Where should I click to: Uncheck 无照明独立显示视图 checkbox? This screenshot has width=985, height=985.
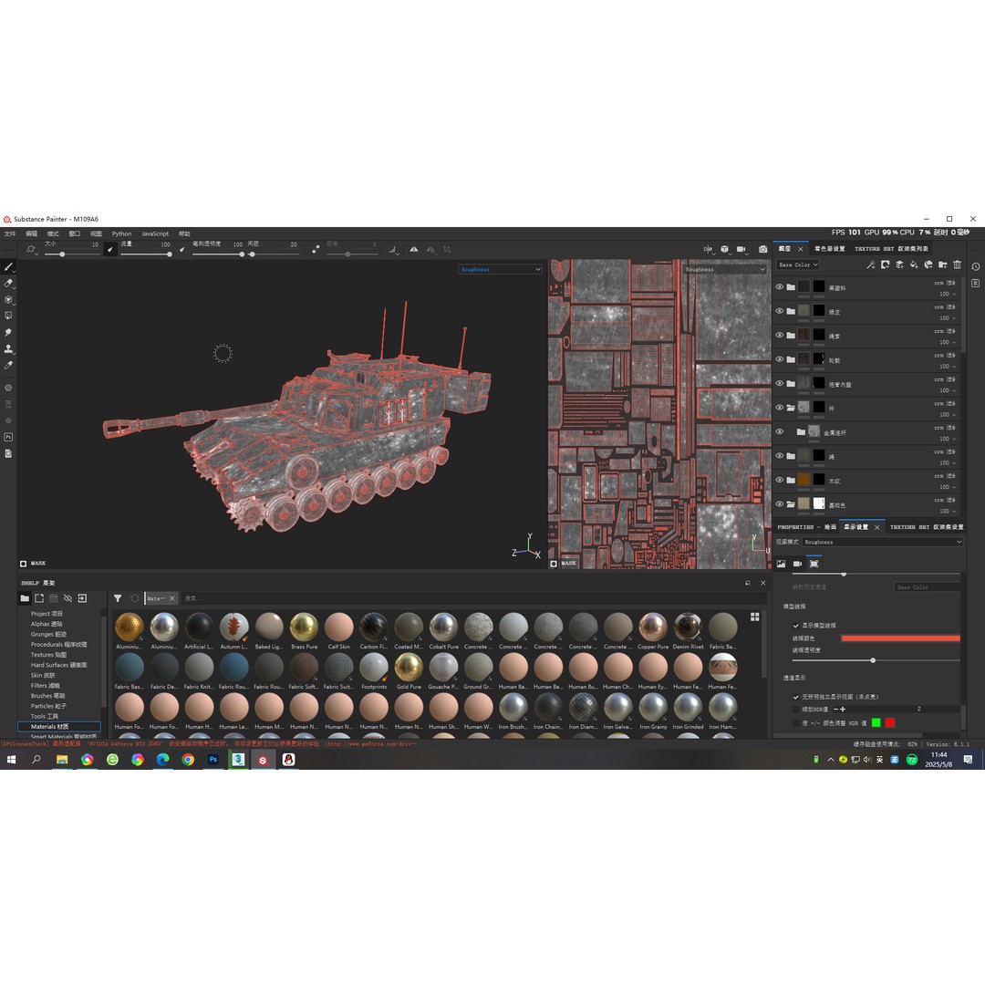coord(796,698)
